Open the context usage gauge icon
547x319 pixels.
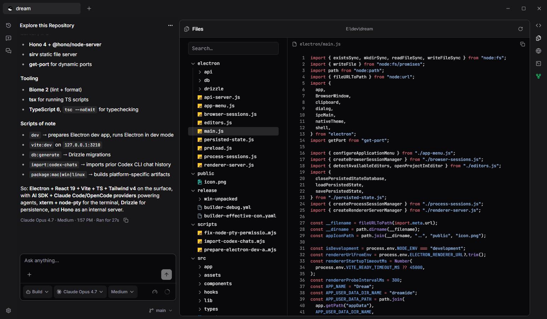[155, 292]
